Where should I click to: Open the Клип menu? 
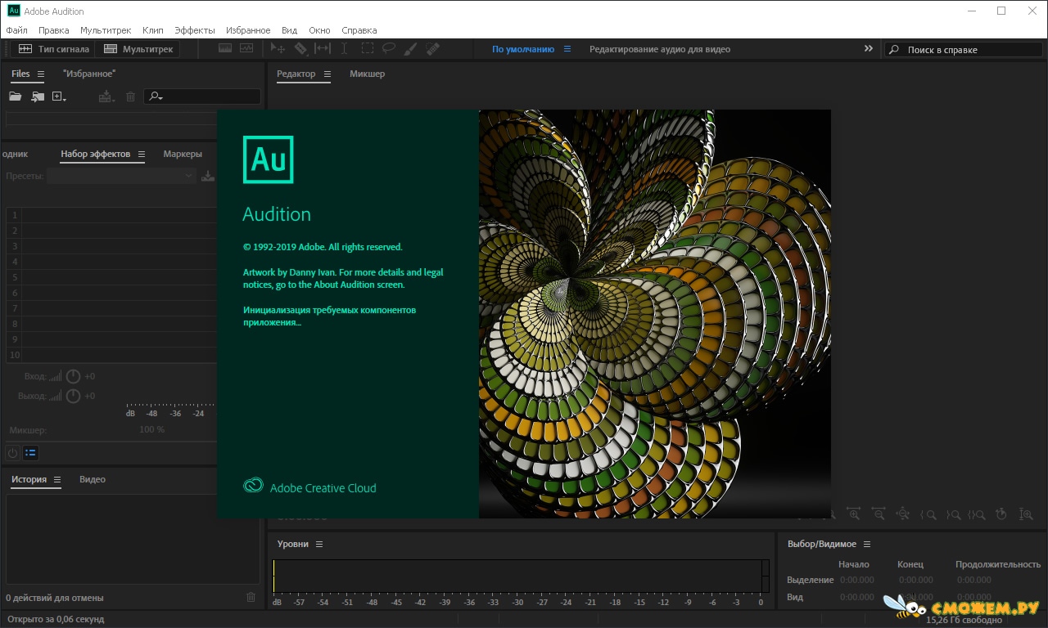(153, 30)
